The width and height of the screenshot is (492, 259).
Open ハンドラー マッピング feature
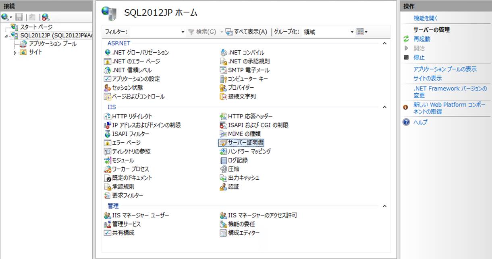(245, 152)
